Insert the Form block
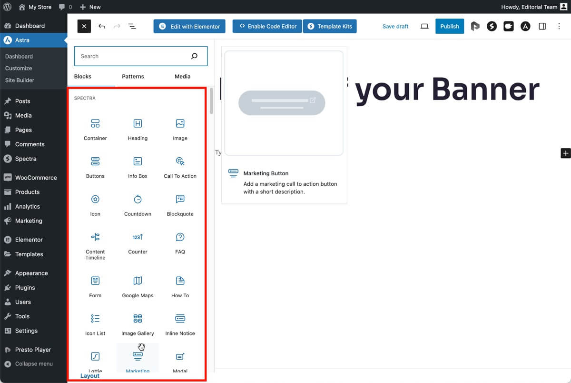Image resolution: width=571 pixels, height=383 pixels. pos(95,287)
